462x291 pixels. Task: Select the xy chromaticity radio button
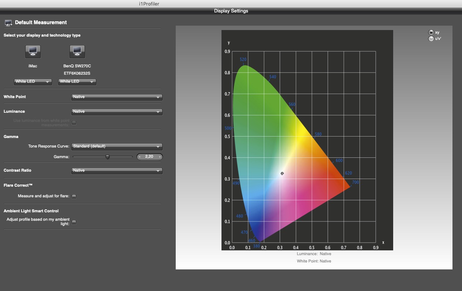coord(431,33)
